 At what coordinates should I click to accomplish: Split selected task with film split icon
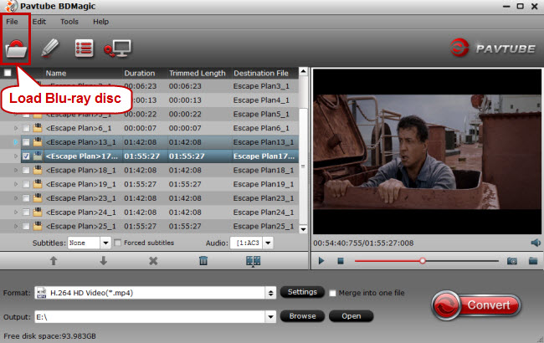pyautogui.click(x=254, y=261)
